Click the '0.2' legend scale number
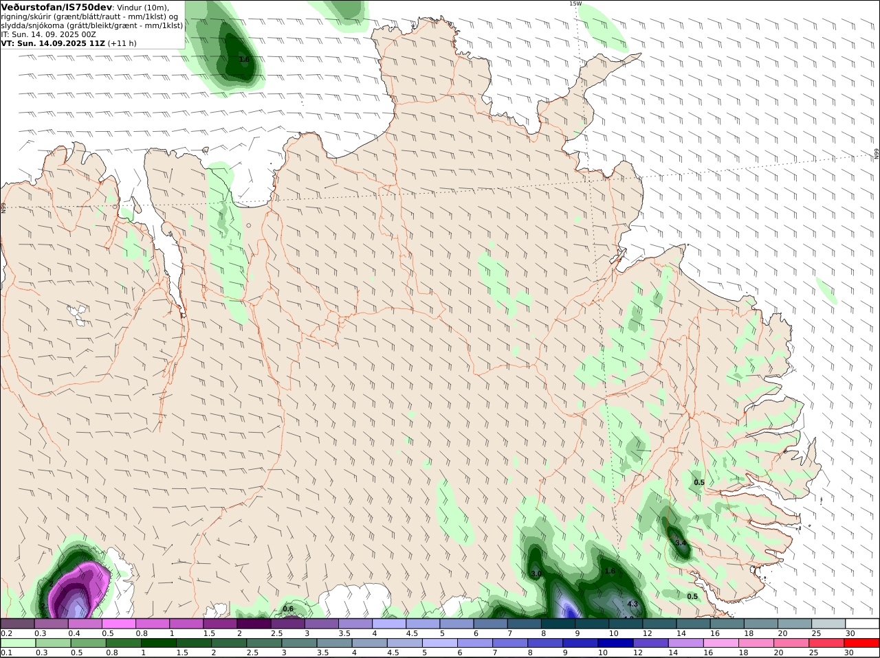The height and width of the screenshot is (658, 880). click(x=6, y=633)
